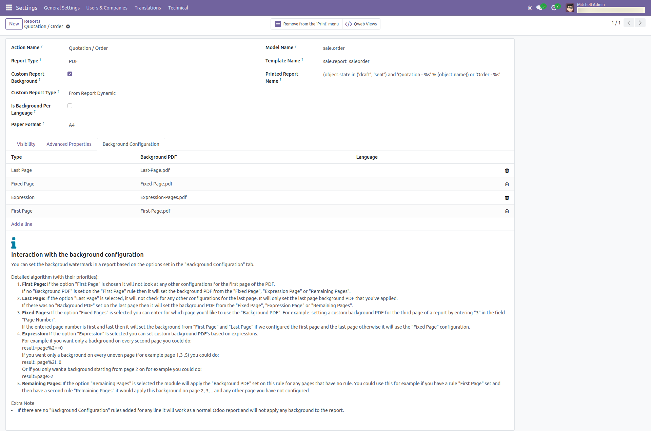Open the apps grid menu icon
This screenshot has width=651, height=431.
coord(9,7)
